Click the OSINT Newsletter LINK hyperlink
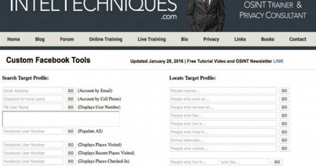The width and height of the screenshot is (316, 166). tap(278, 61)
